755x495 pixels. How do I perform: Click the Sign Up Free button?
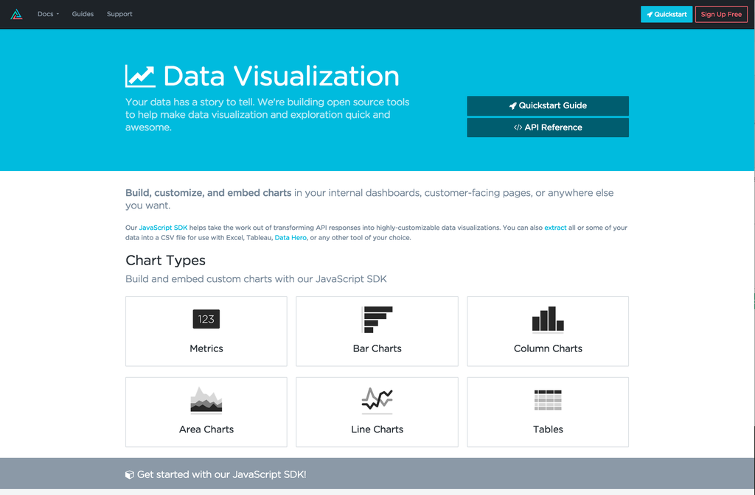[721, 14]
